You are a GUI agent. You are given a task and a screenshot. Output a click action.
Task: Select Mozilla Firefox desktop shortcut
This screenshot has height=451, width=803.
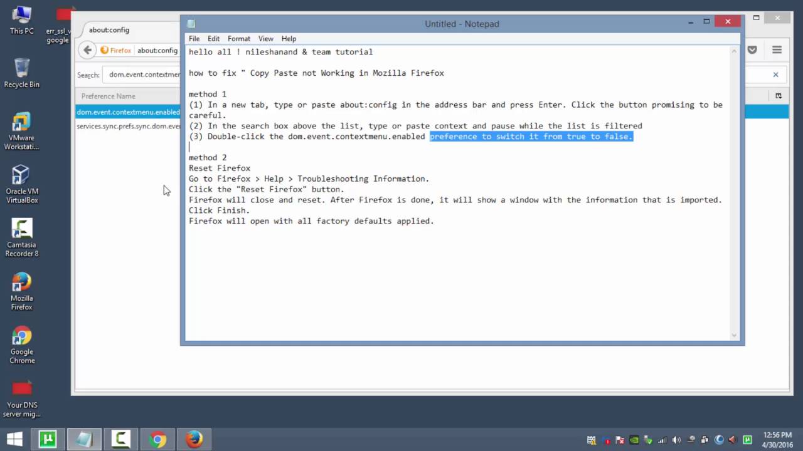(x=21, y=291)
